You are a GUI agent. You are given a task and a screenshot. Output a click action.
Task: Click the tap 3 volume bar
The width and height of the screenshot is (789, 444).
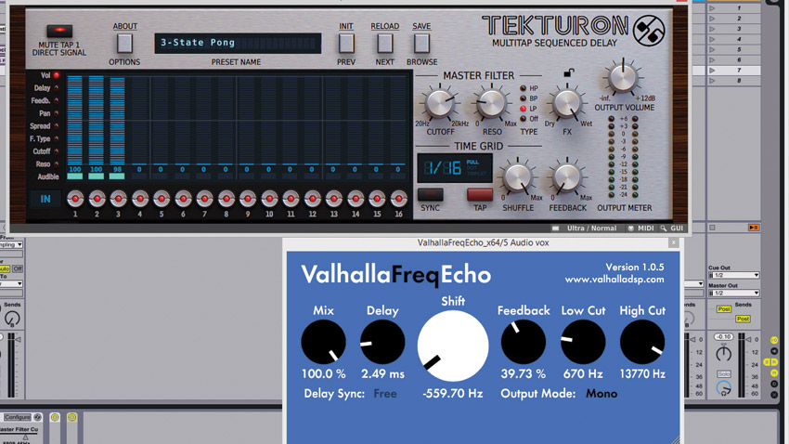[117, 121]
